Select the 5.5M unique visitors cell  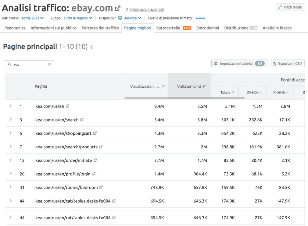pyautogui.click(x=202, y=106)
